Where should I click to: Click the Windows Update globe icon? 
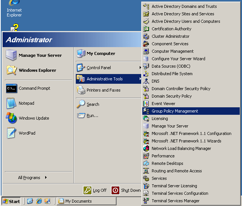pos(12,118)
